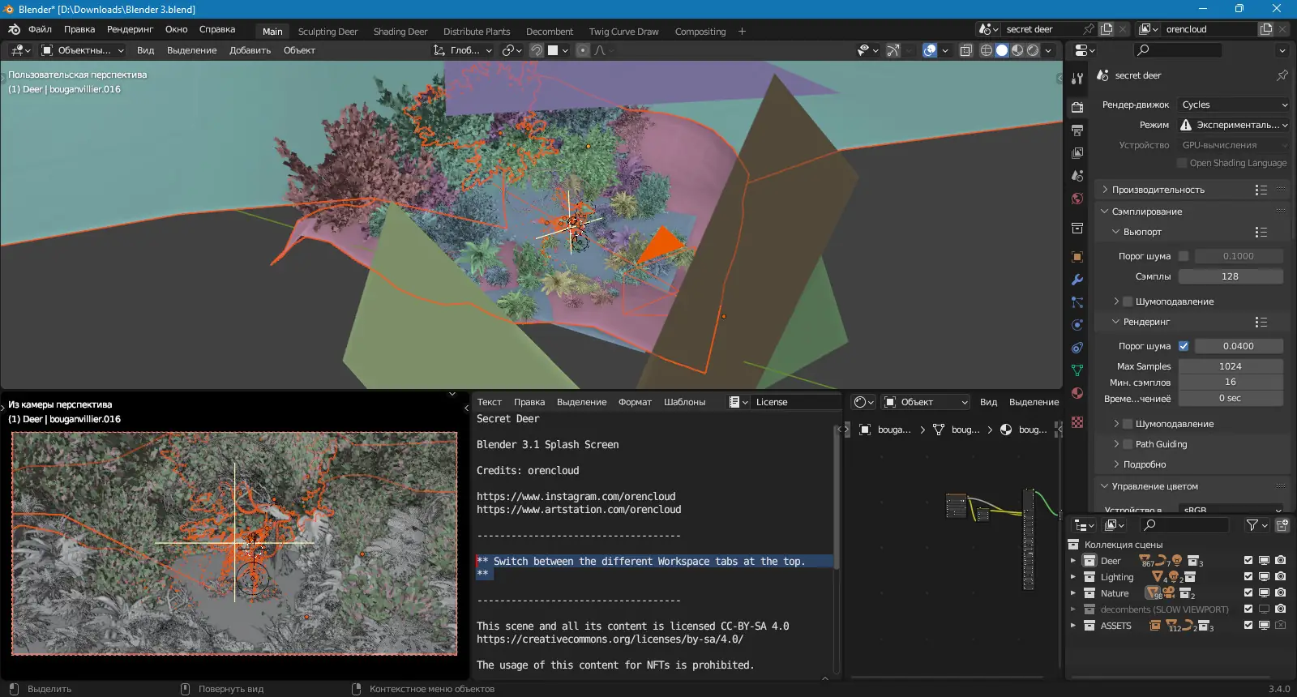This screenshot has height=697, width=1297.
Task: Click the Max Samples 1024 field
Action: (1230, 366)
